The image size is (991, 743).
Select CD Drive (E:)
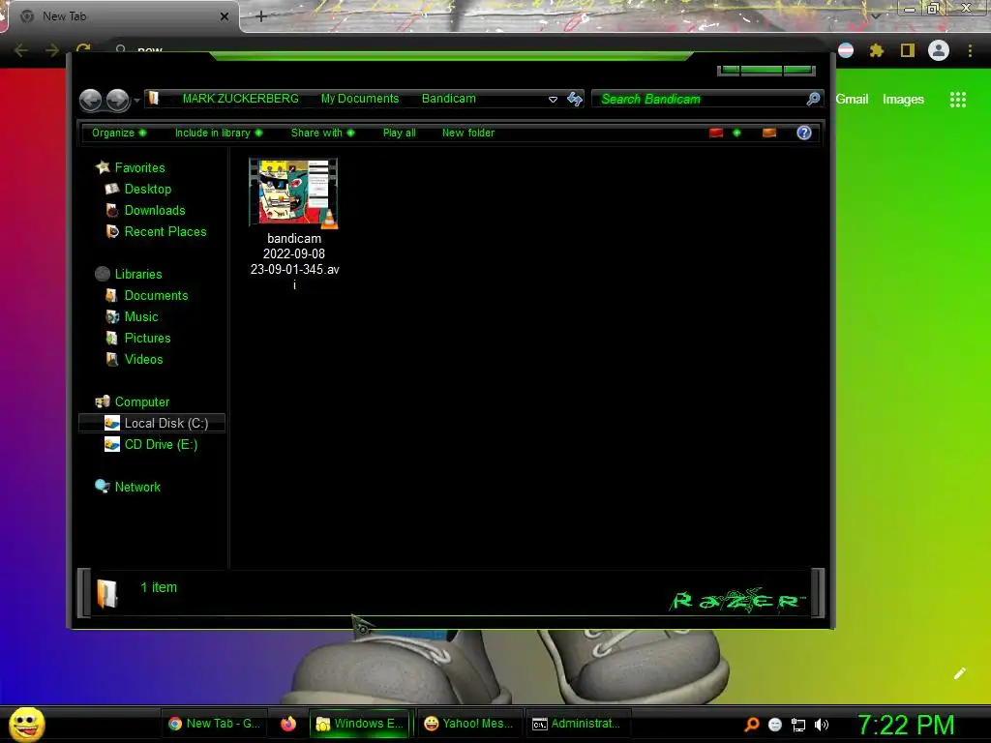[x=161, y=445]
